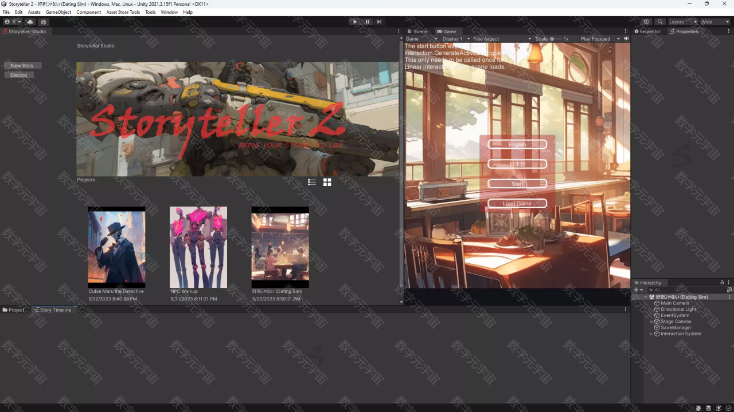Screen dimensions: 734x412
Task: Click the Main Camera object cube icon
Action: point(657,303)
